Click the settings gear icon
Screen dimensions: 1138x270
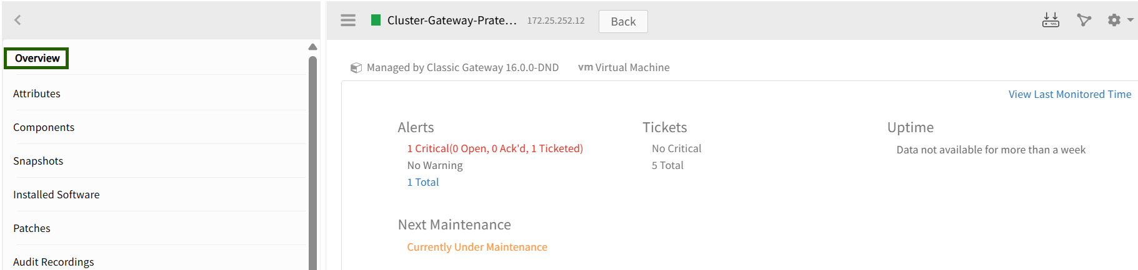click(1114, 20)
